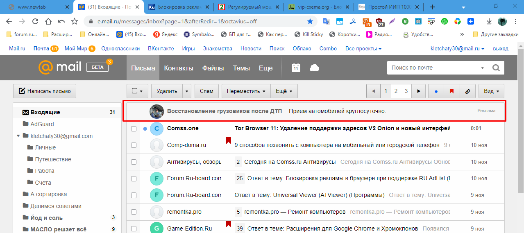Click the browser address bar URL
The image size is (524, 233).
coord(177,21)
